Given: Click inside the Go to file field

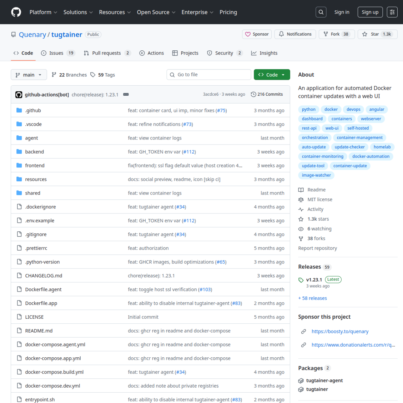Looking at the screenshot, I should pyautogui.click(x=209, y=75).
